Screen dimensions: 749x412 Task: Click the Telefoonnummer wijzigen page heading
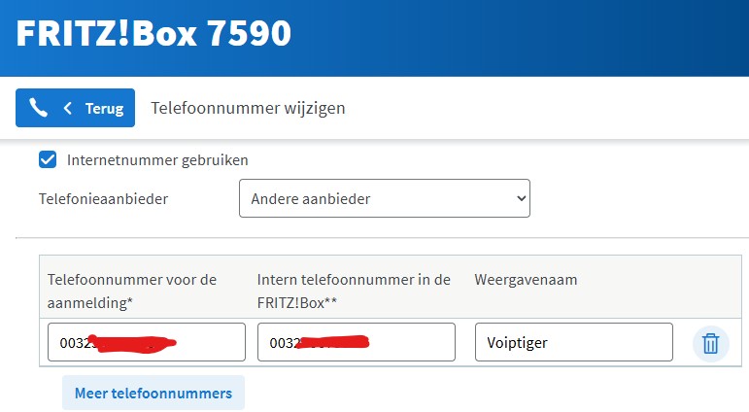click(x=248, y=108)
